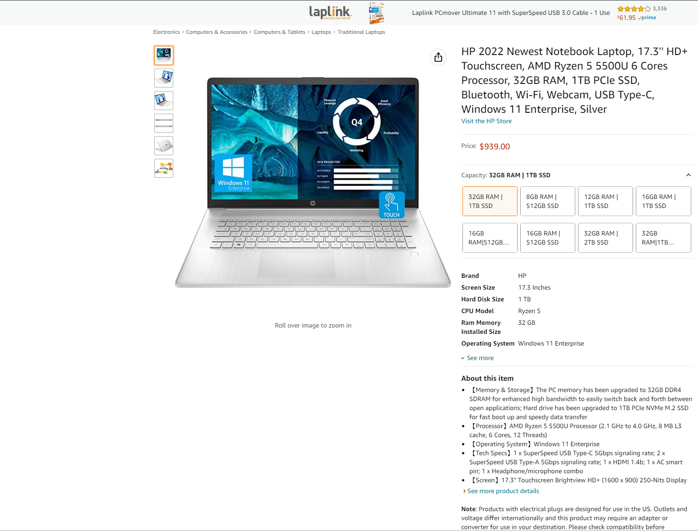This screenshot has width=698, height=531.
Task: Choose the 32GB RAM | 2TB SSD option
Action: [606, 238]
